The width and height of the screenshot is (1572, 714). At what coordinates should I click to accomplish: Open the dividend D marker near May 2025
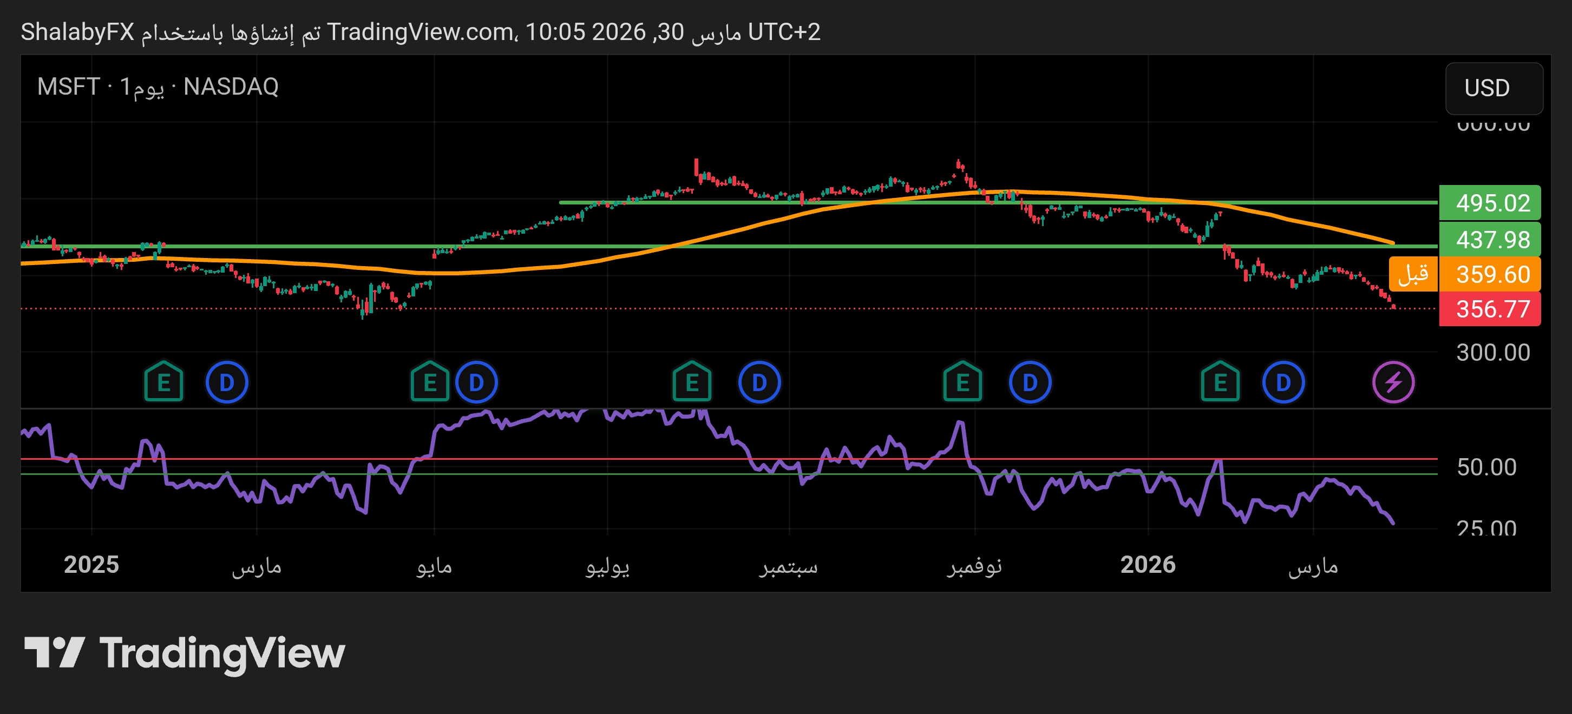pyautogui.click(x=476, y=383)
